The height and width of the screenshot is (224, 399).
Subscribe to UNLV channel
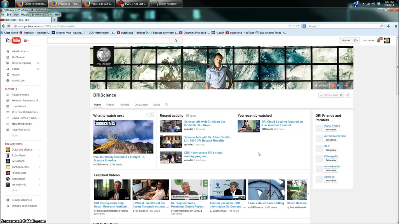(331, 150)
